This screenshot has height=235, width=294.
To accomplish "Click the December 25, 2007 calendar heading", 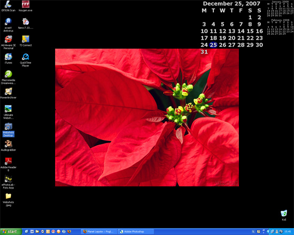I will 231,4.
